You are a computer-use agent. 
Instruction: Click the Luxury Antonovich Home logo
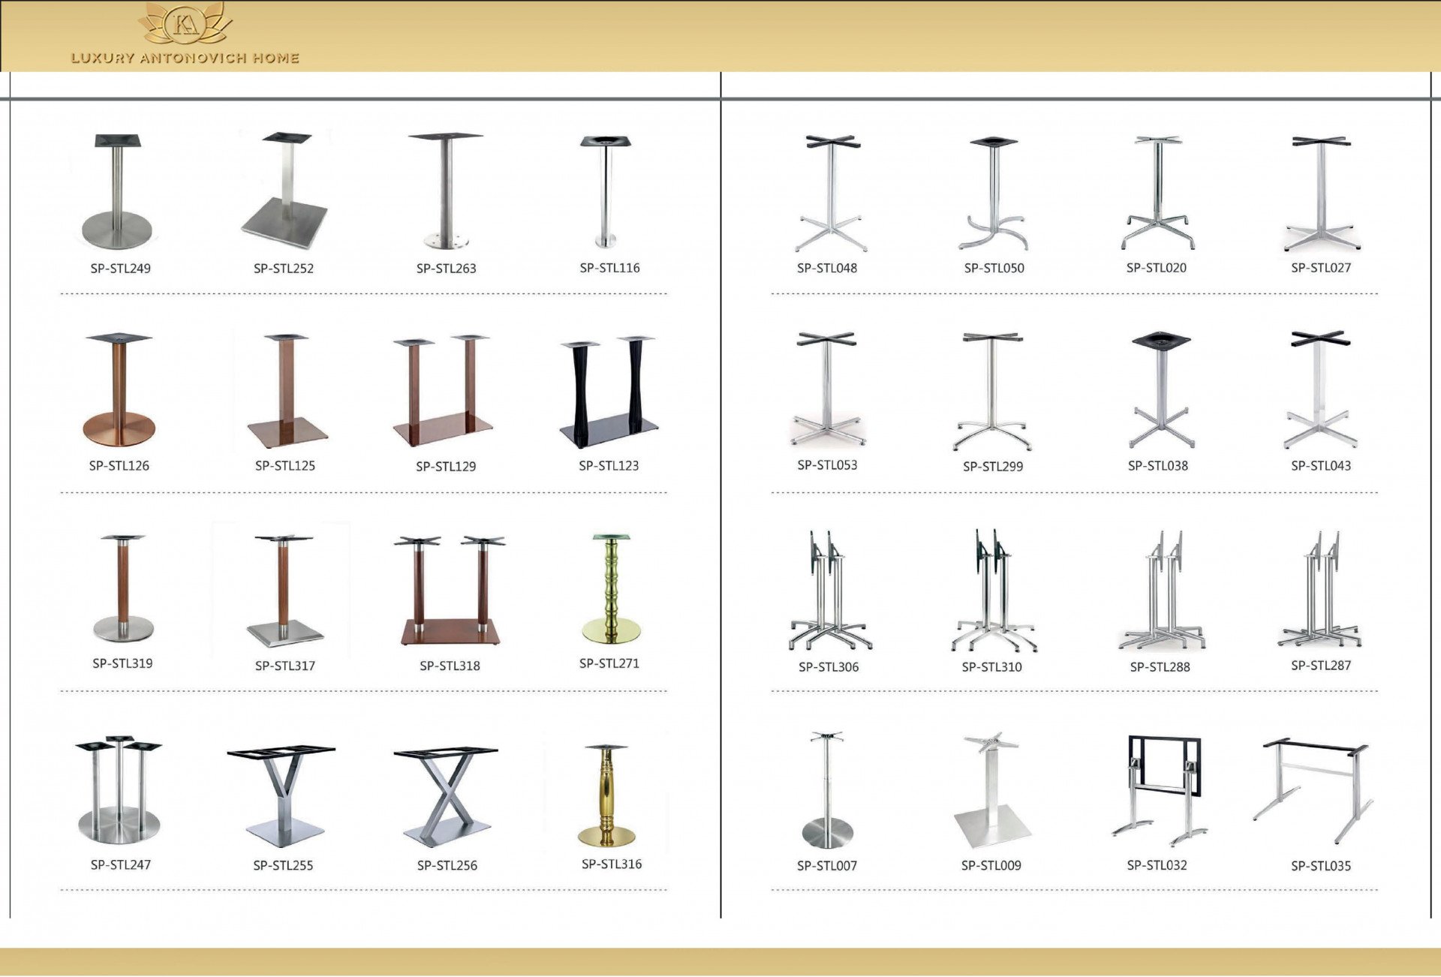[185, 35]
